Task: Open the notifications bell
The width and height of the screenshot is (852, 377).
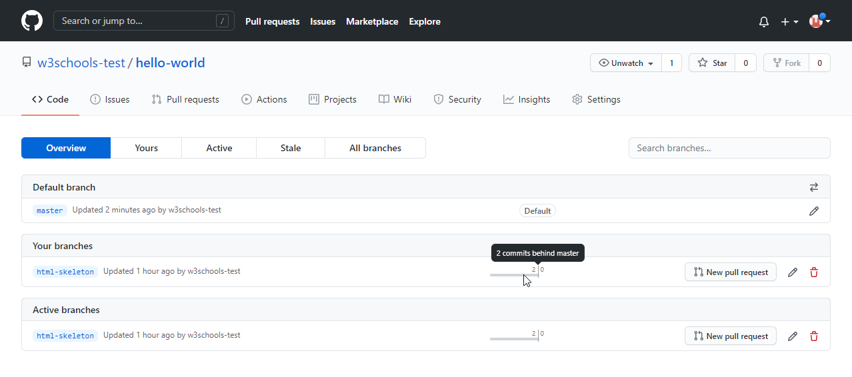Action: click(764, 21)
